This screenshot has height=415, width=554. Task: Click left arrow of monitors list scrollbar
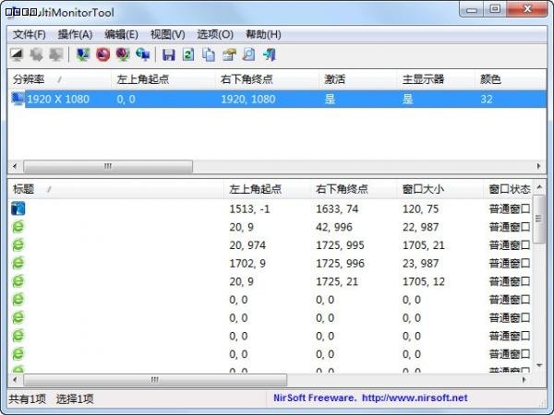pos(15,166)
